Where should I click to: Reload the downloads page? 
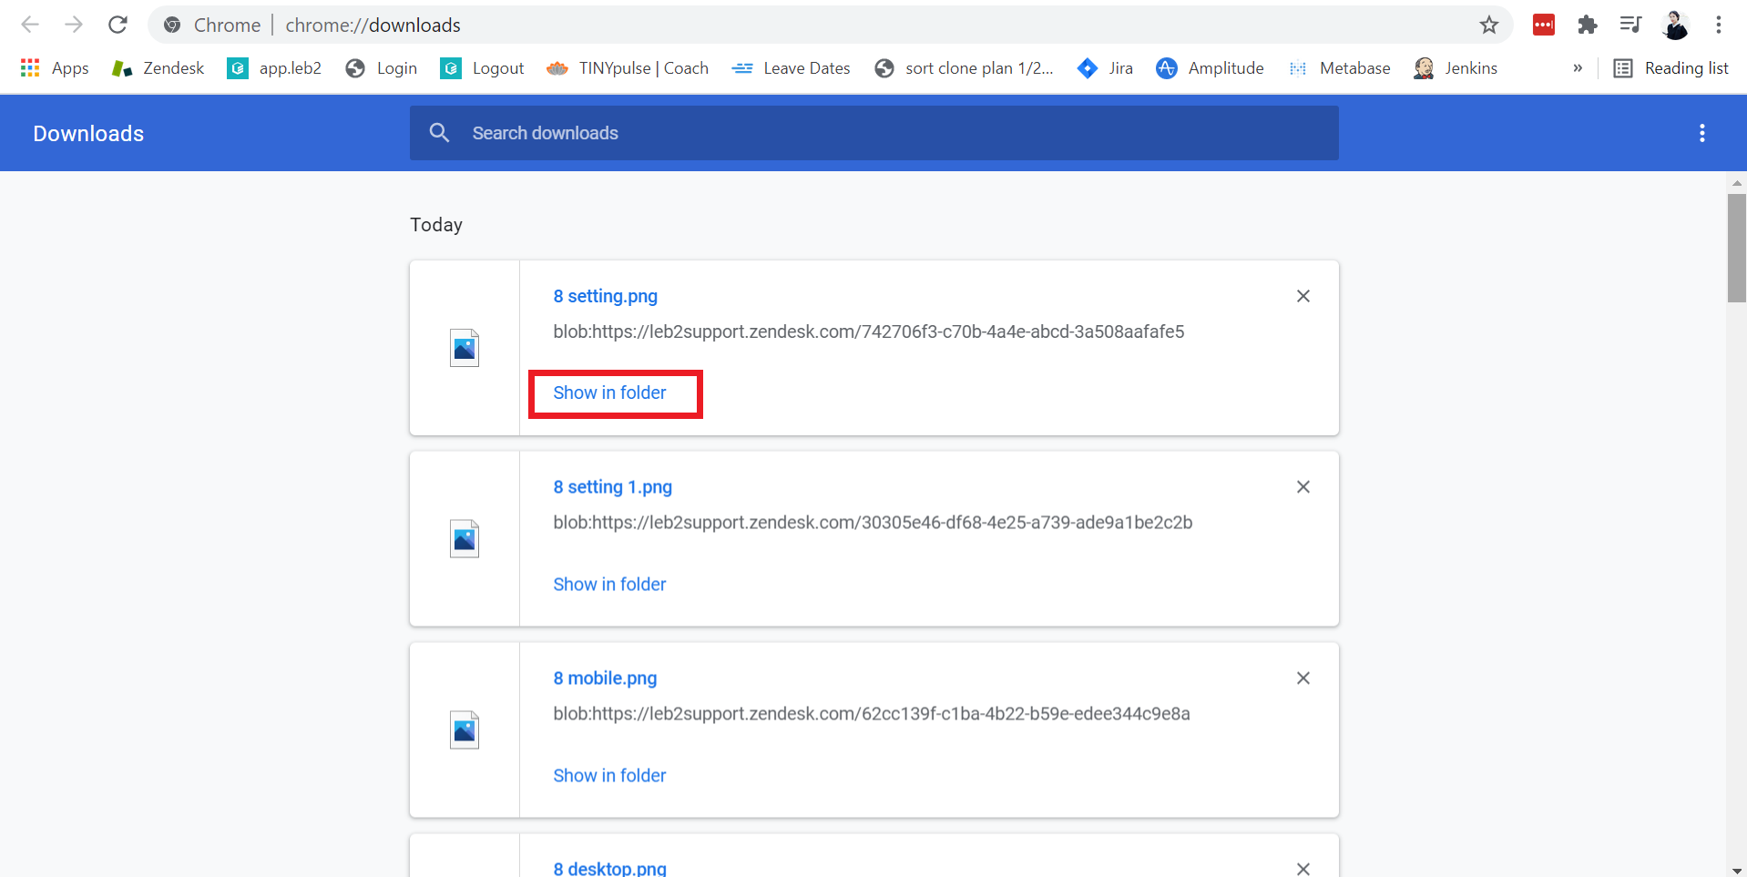point(117,25)
